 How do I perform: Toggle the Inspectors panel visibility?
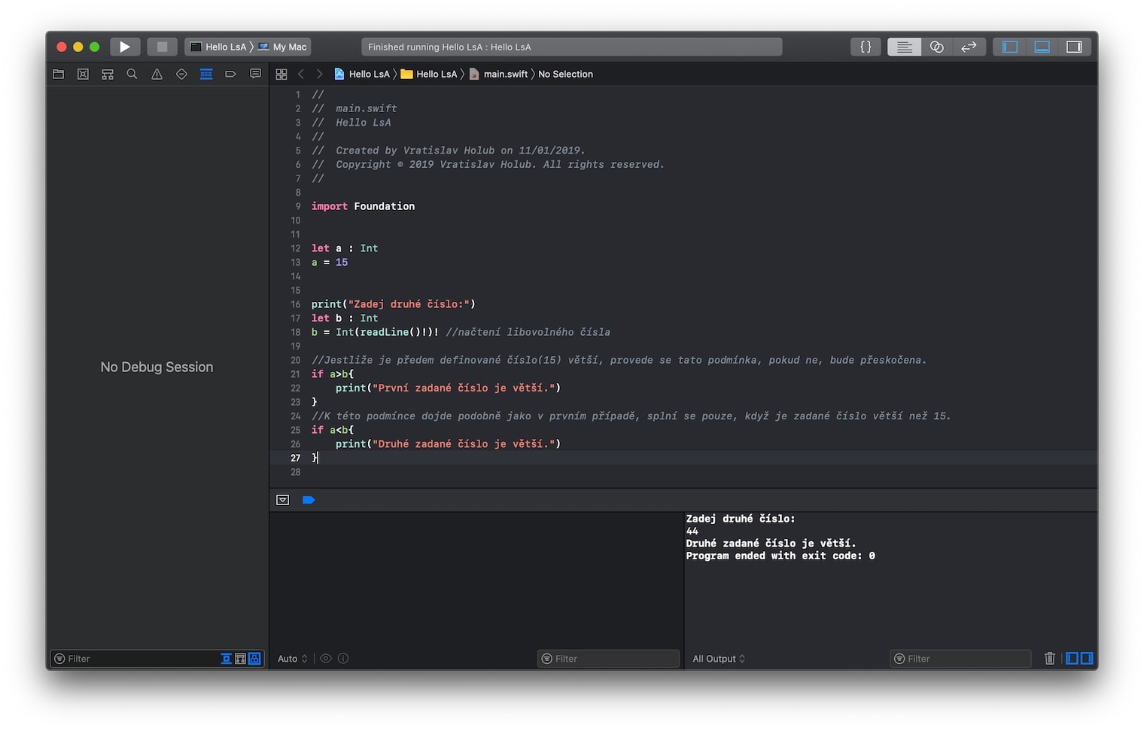[1074, 47]
